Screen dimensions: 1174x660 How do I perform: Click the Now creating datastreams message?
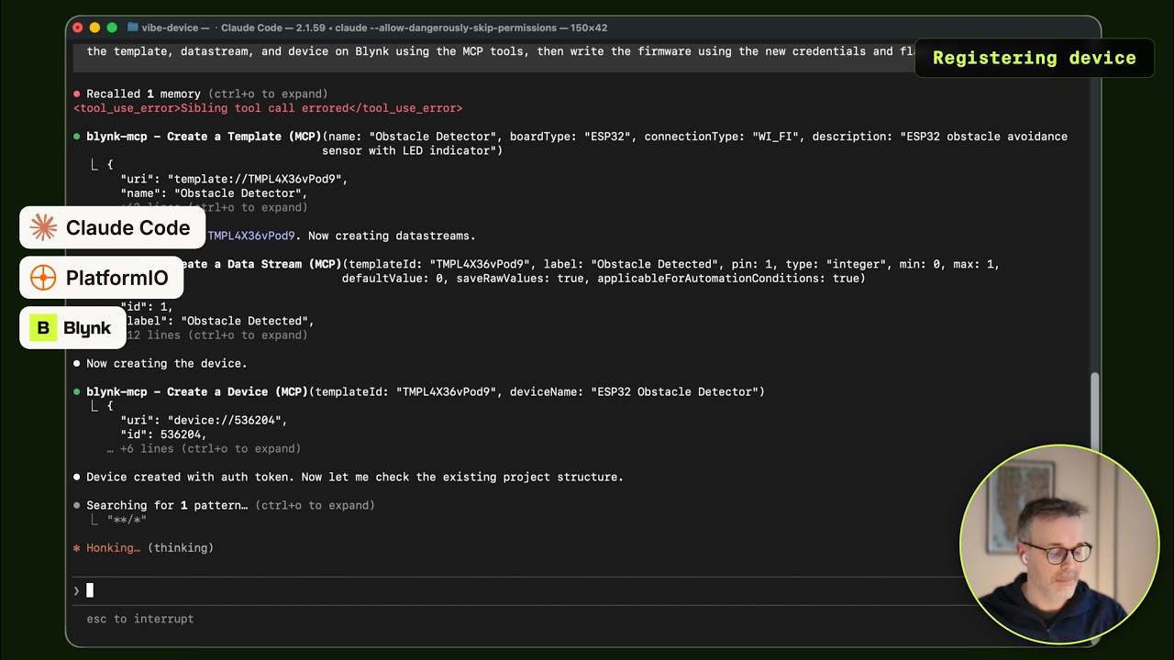point(392,236)
